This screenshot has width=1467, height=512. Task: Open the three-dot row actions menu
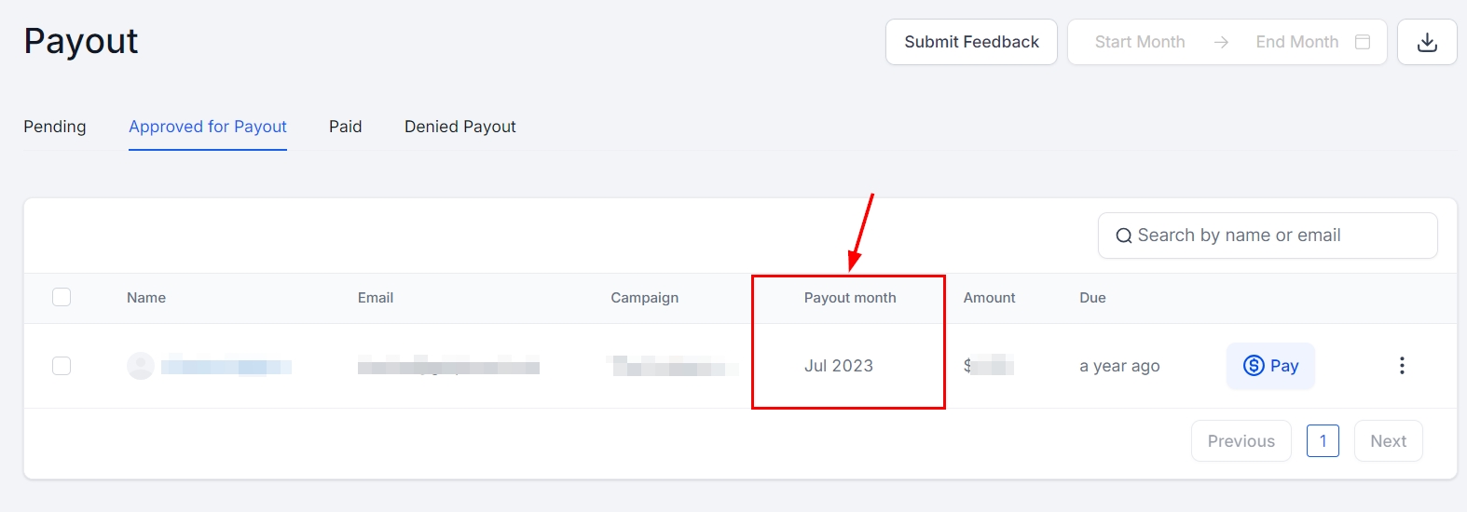coord(1402,366)
